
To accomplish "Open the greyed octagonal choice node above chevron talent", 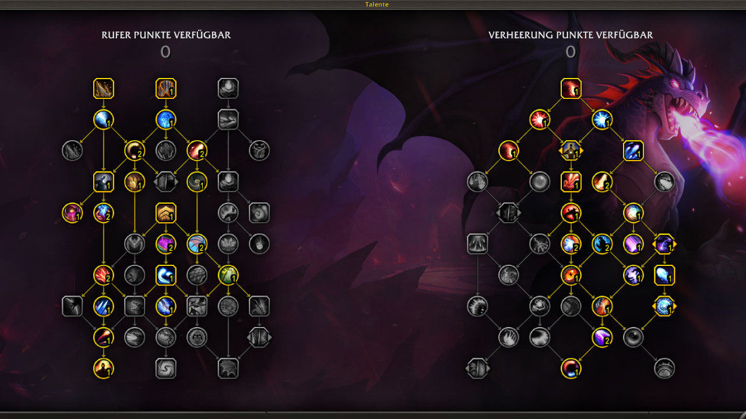I will [x=166, y=182].
